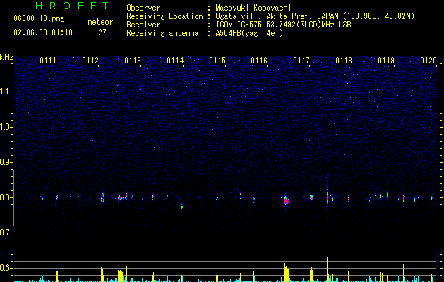
Task: Select the file name 06300110.png
Action: pos(39,18)
